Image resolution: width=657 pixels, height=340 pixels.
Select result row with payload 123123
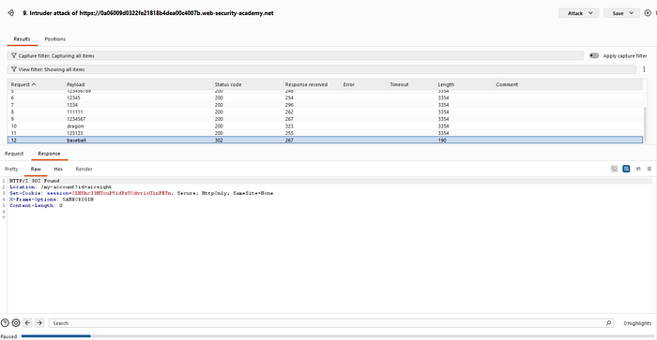point(325,133)
